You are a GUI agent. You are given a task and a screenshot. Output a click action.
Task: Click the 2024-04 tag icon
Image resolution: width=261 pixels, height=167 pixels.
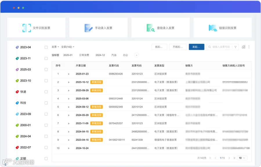[17, 136]
